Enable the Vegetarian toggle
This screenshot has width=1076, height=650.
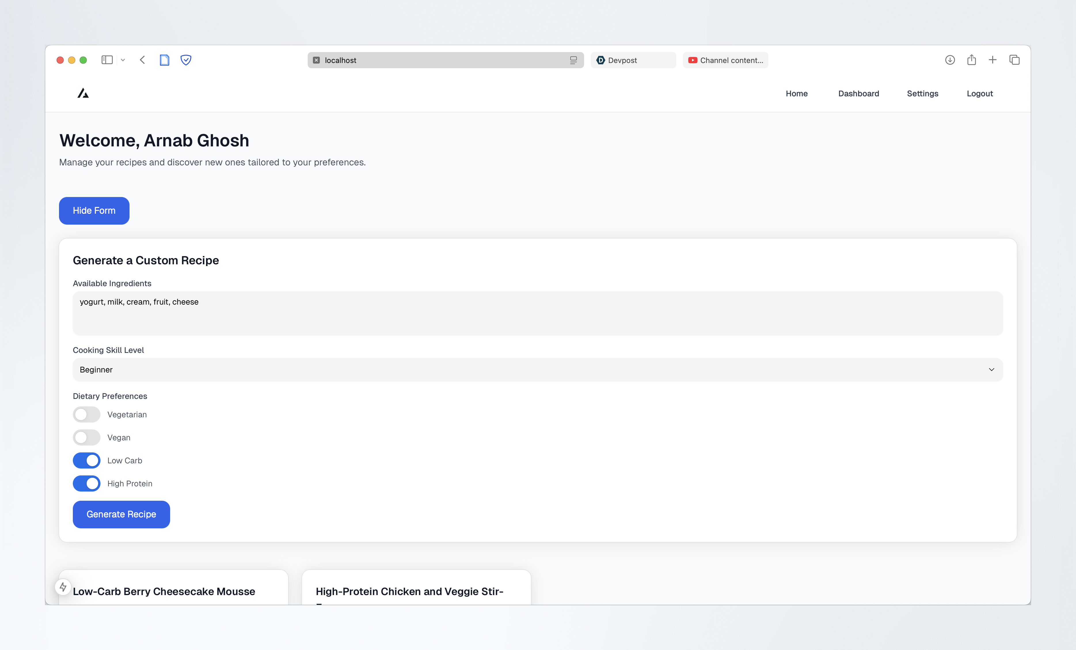coord(86,414)
